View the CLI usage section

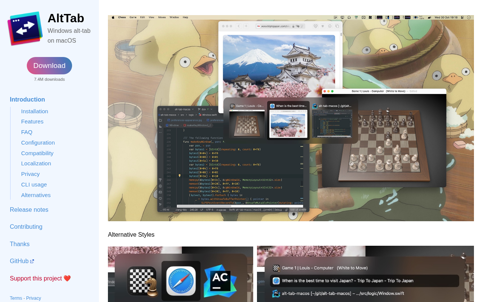click(x=34, y=185)
